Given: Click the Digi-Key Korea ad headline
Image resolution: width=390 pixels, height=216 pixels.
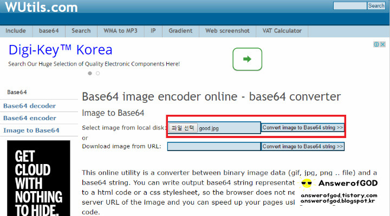Looking at the screenshot, I should [x=61, y=50].
